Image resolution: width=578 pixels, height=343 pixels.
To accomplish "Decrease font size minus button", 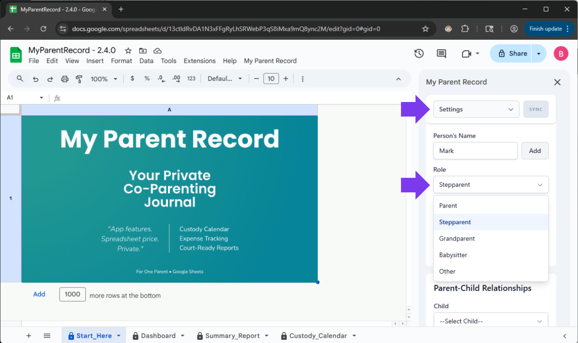I will (x=256, y=79).
